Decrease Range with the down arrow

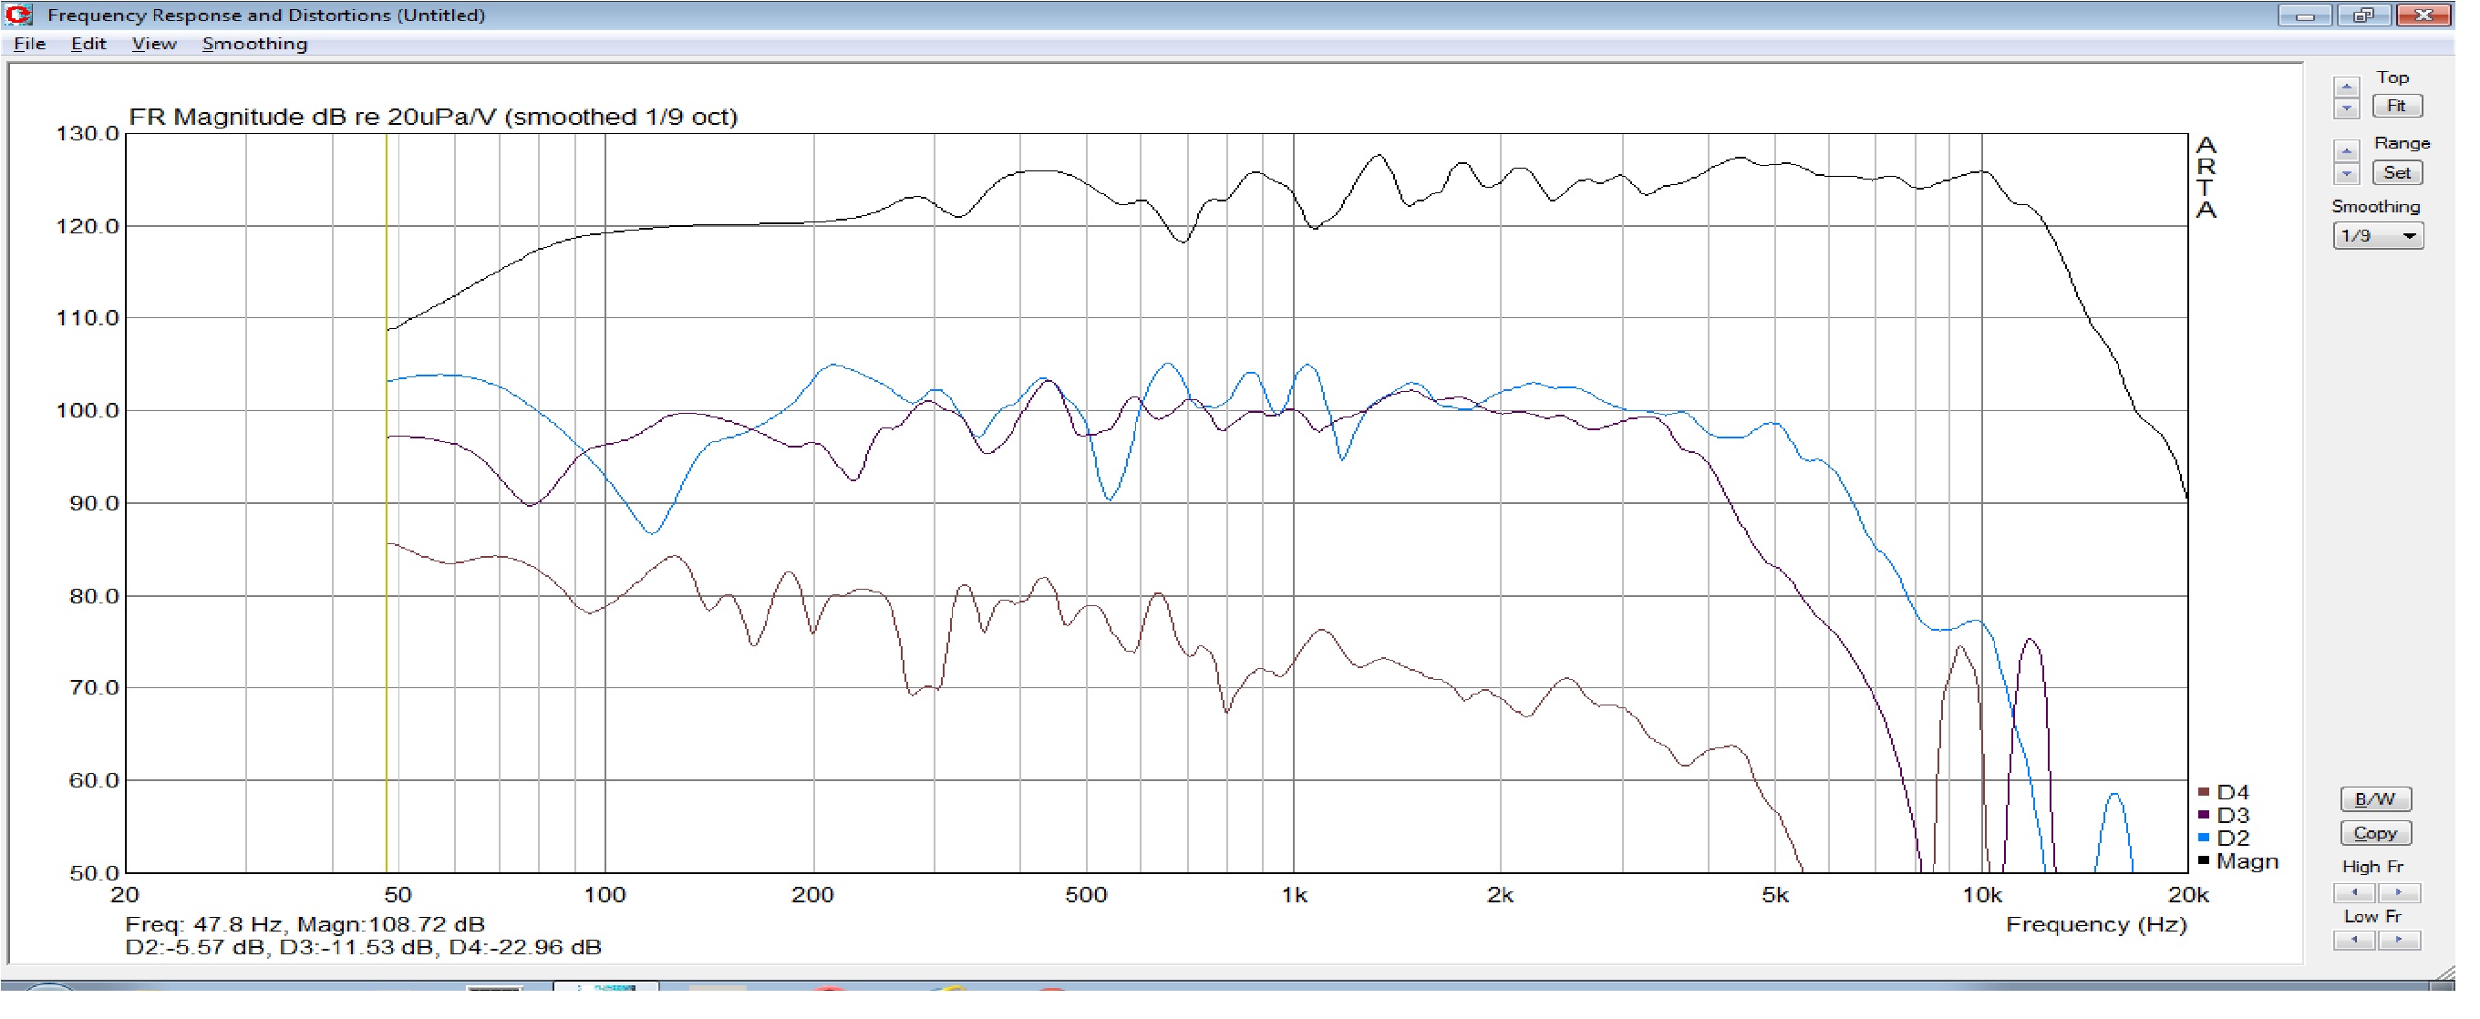point(2346,174)
